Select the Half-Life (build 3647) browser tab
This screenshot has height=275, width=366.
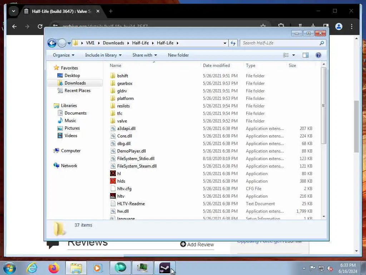pyautogui.click(x=61, y=11)
